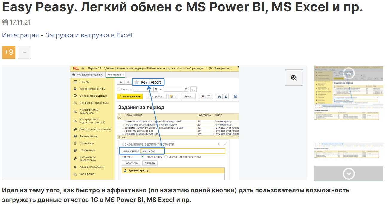Image resolution: width=388 pixels, height=204 pixels.
Task: Switch to the Key_Report tab
Action: pos(114,75)
